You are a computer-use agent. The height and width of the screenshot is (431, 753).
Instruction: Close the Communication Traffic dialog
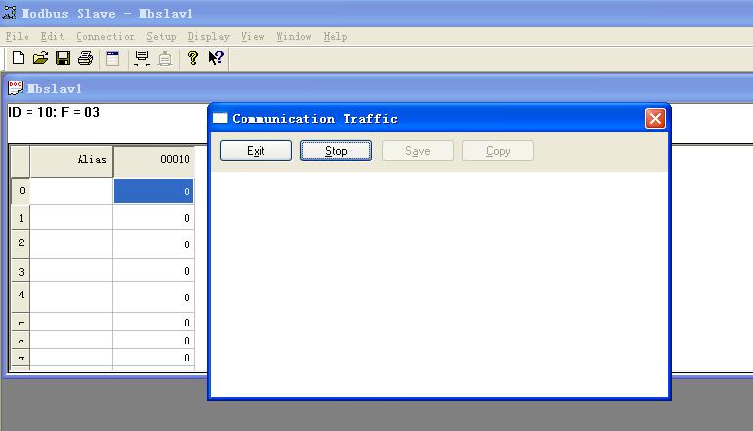click(x=655, y=118)
